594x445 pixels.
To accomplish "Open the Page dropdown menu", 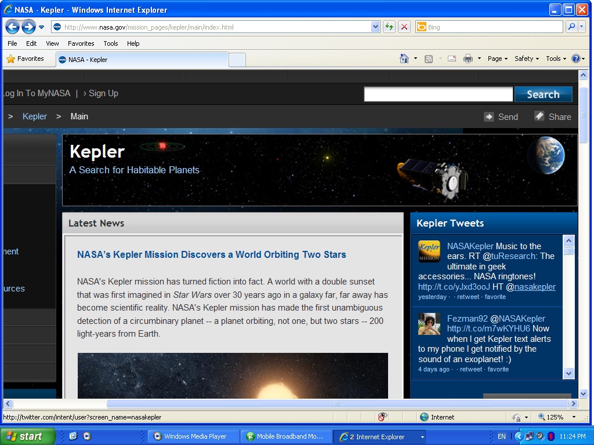I will pyautogui.click(x=497, y=59).
